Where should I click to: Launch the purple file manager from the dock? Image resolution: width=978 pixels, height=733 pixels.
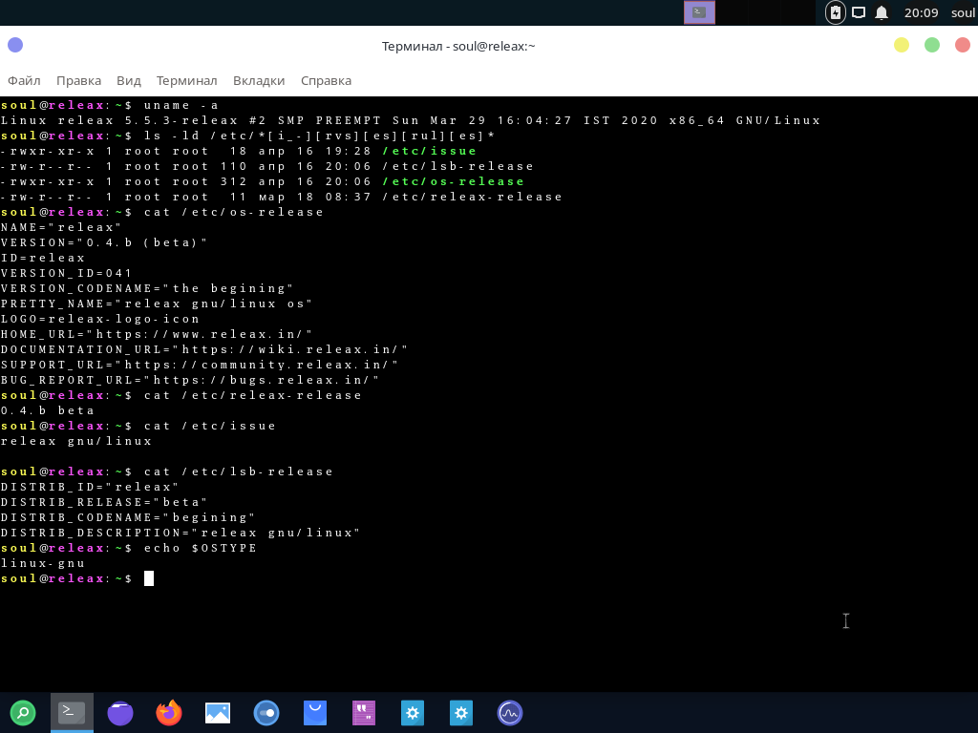point(120,712)
